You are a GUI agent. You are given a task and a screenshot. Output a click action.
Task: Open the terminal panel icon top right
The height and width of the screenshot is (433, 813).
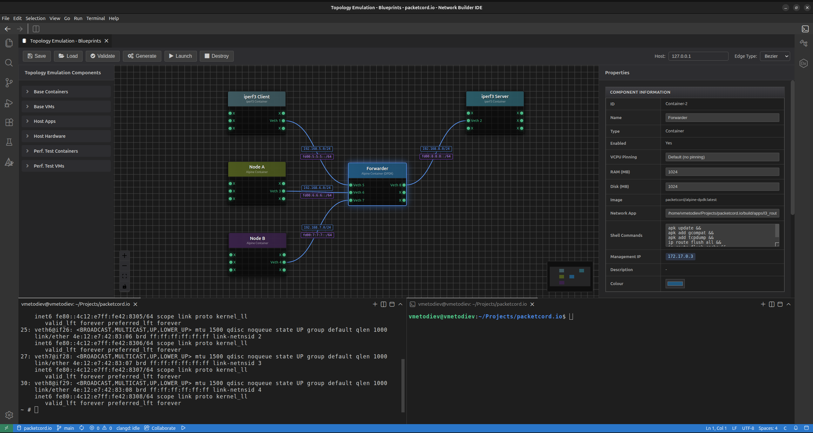pos(805,29)
